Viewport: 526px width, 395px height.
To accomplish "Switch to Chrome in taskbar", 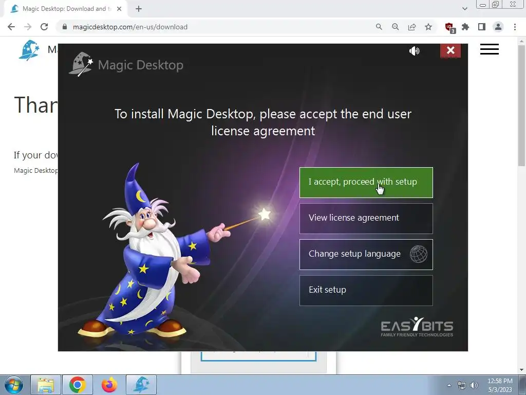I will [78, 385].
